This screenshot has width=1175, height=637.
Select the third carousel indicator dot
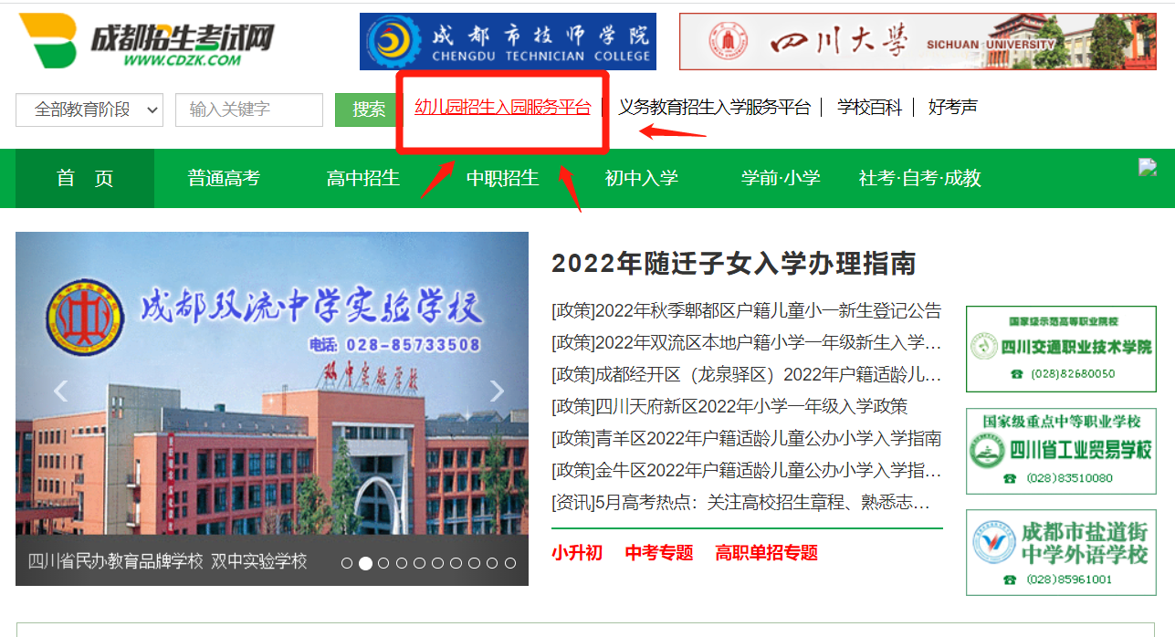pyautogui.click(x=383, y=563)
